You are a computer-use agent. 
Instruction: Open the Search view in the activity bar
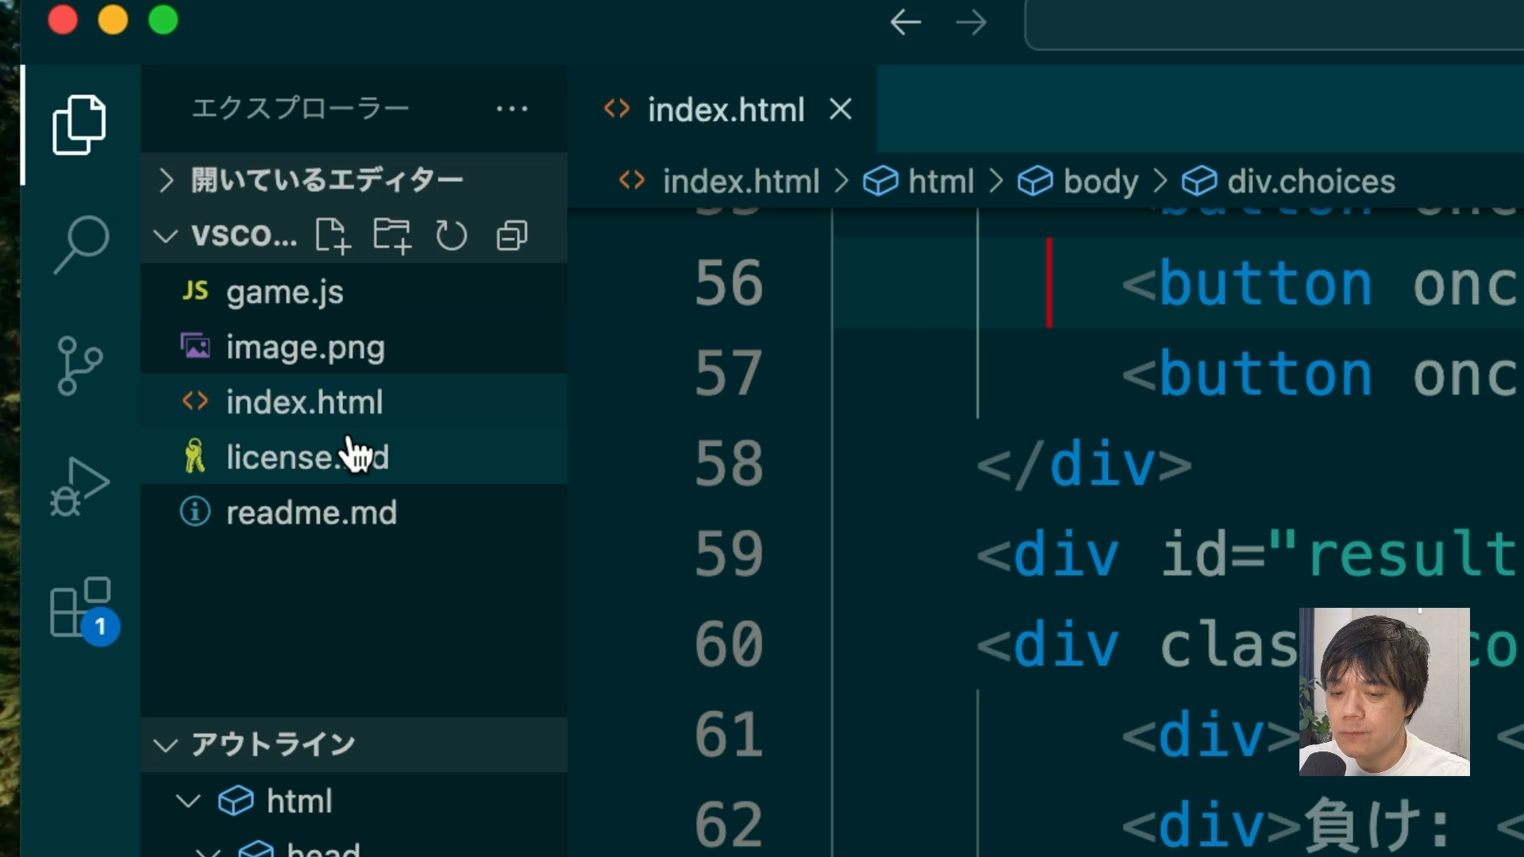[x=80, y=246]
